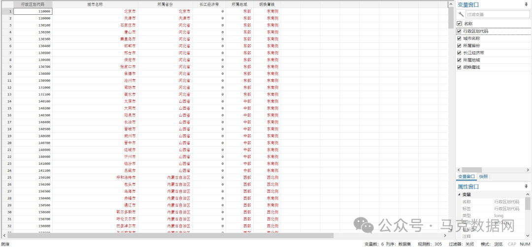Screen dimensions: 532x247
Task: Click the 鄂尔多斯市 city cell
Action: 96,212
